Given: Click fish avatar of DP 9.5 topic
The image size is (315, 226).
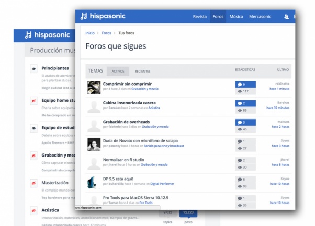Looking at the screenshot, I should pyautogui.click(x=94, y=182).
